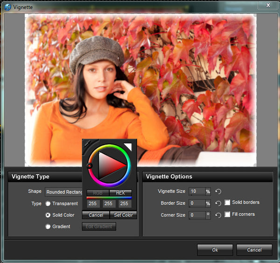Cancel the color picker popup
Image resolution: width=280 pixels, height=263 pixels.
tap(96, 215)
